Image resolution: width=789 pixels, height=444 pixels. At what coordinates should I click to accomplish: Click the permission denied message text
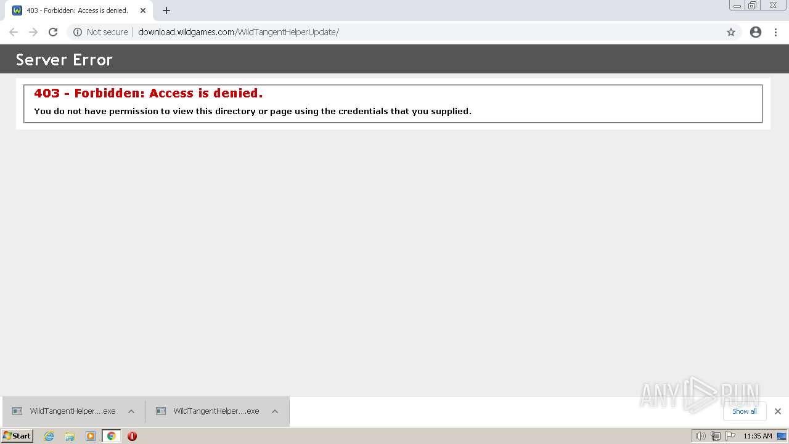coord(253,112)
